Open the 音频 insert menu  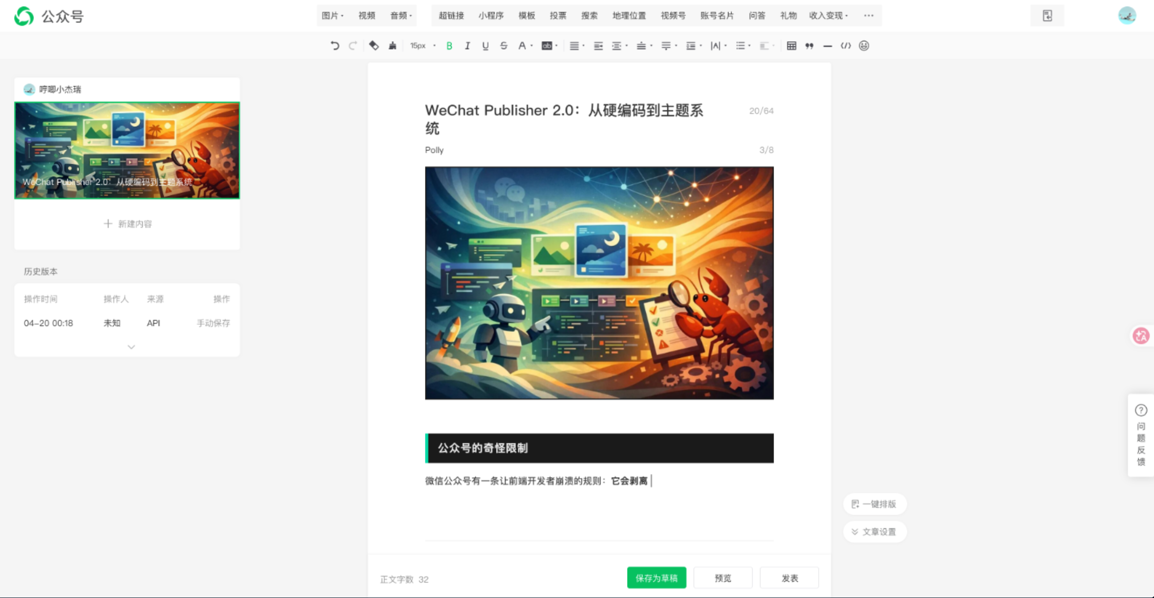tap(401, 15)
